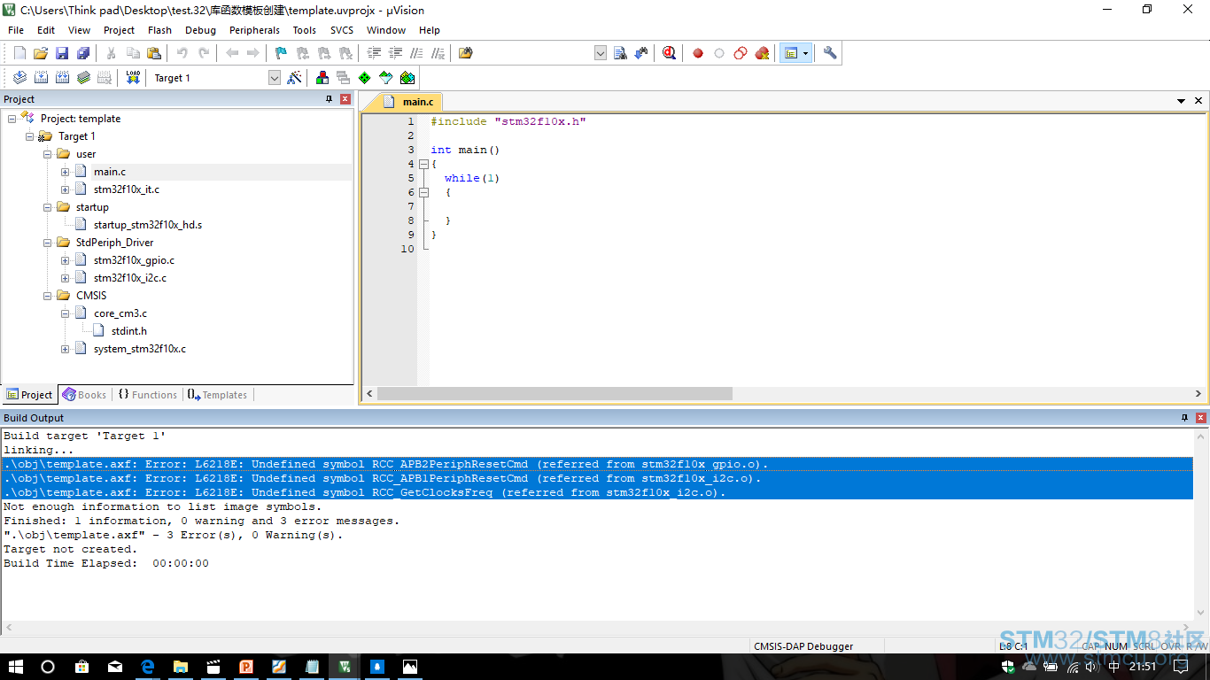Viewport: 1210px width, 680px height.
Task: Click the Save All toolbar icon
Action: (83, 53)
